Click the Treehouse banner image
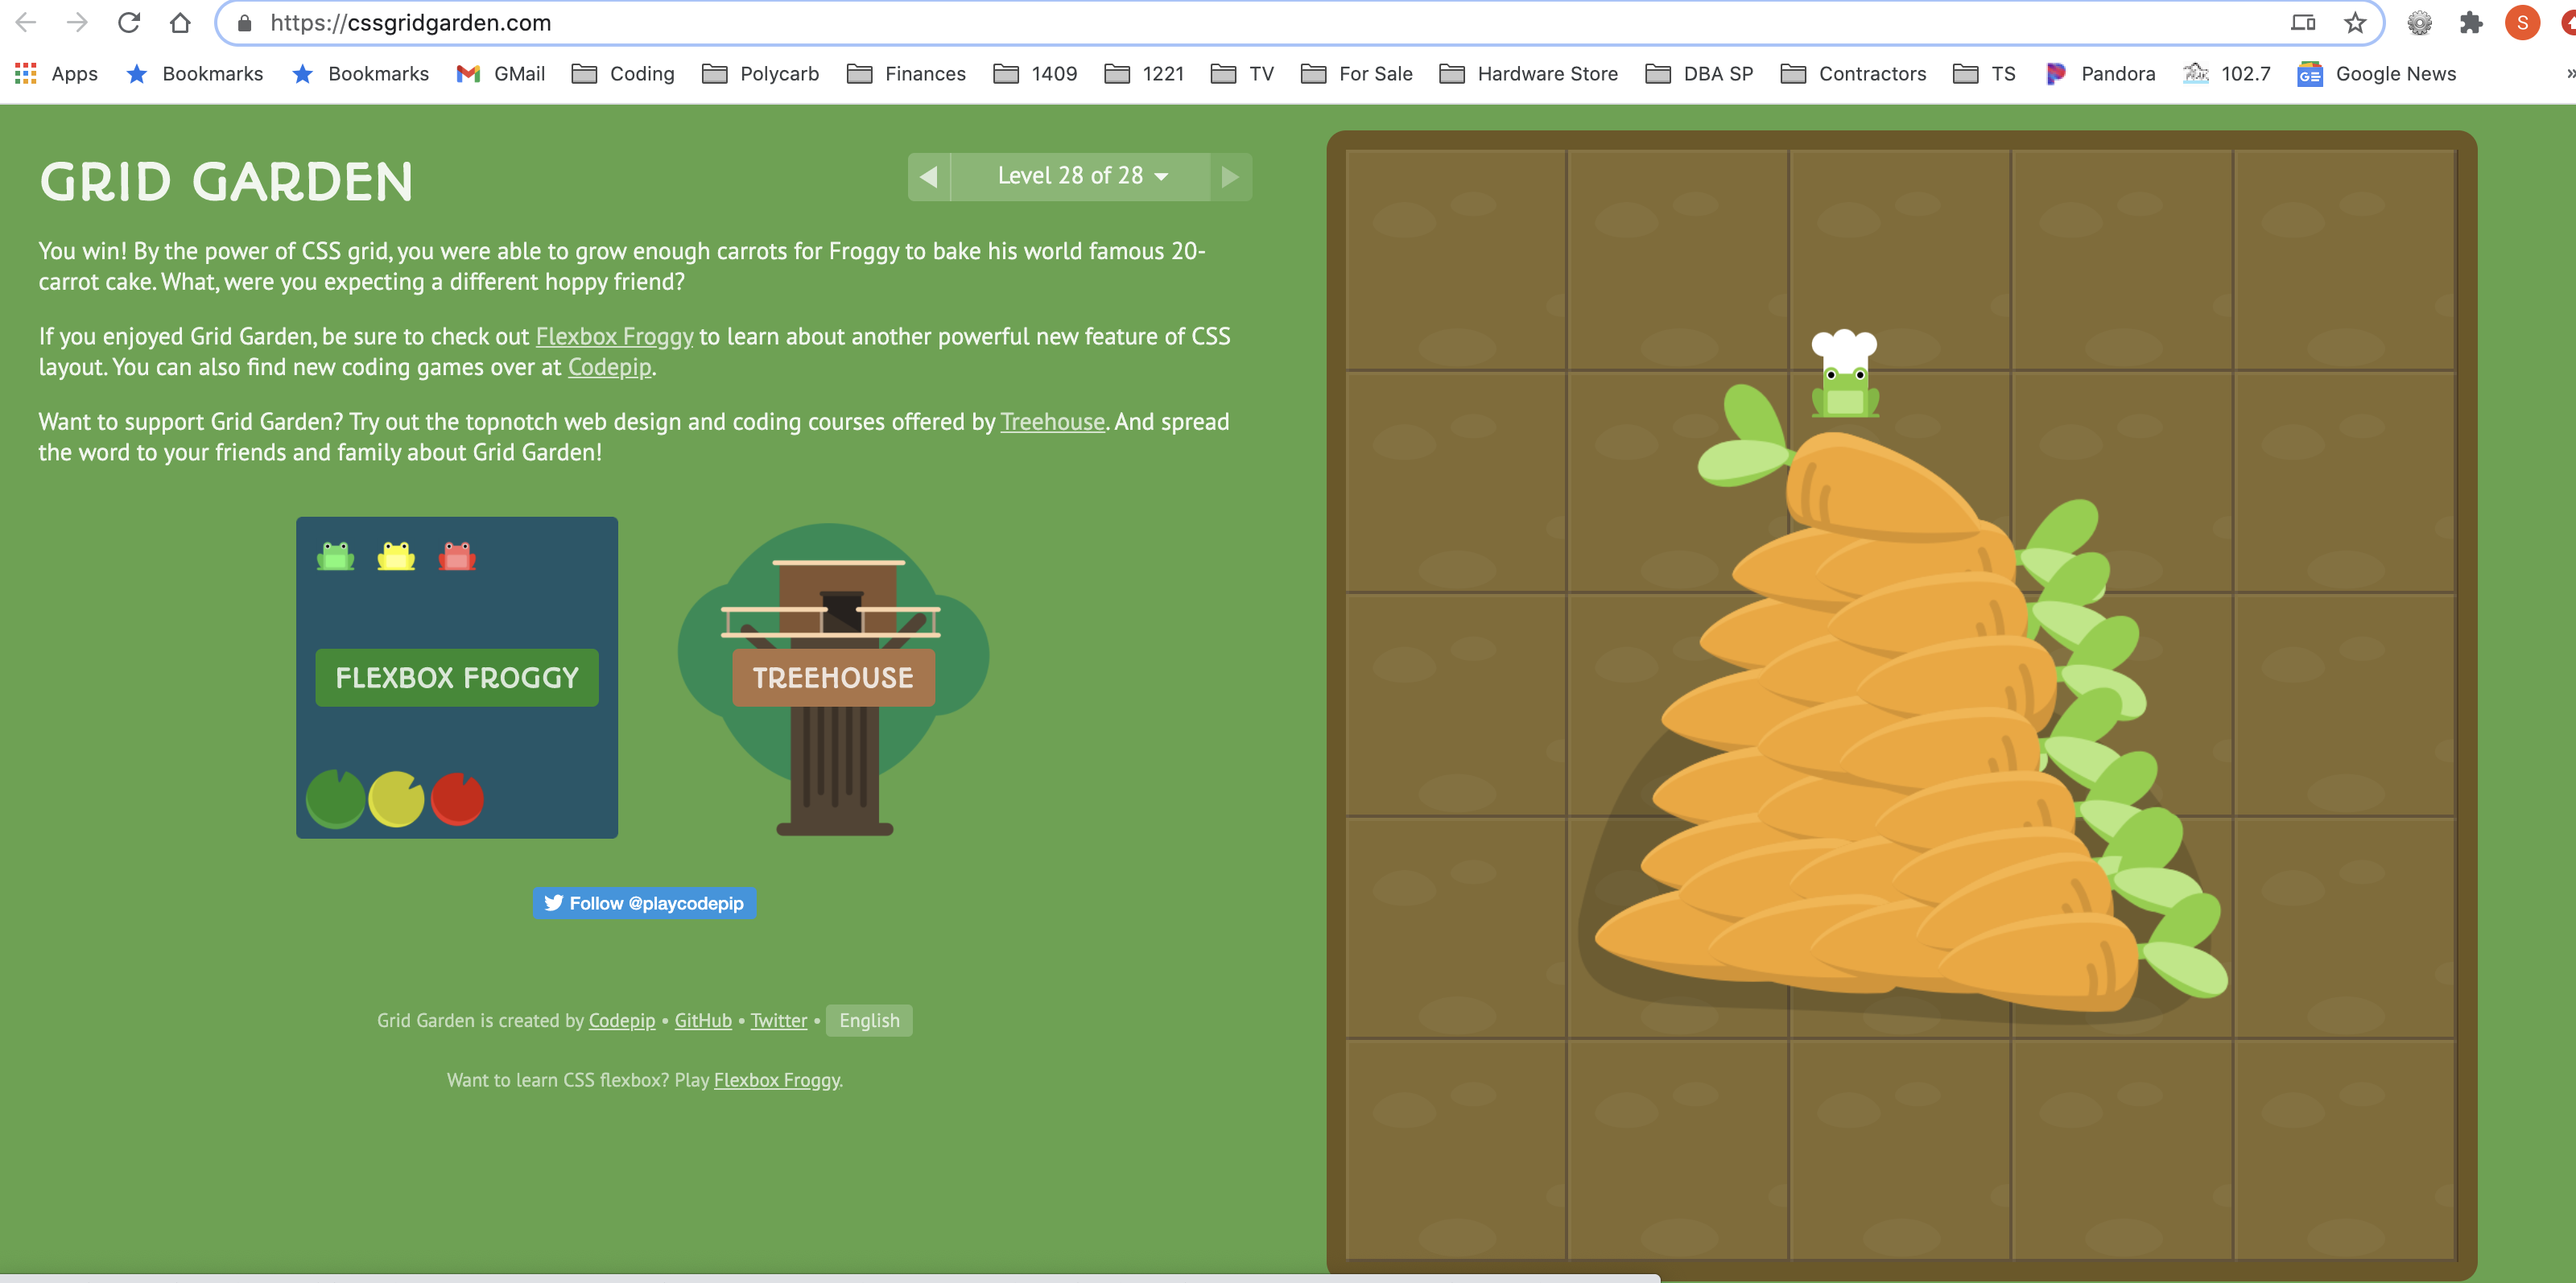 coord(833,677)
